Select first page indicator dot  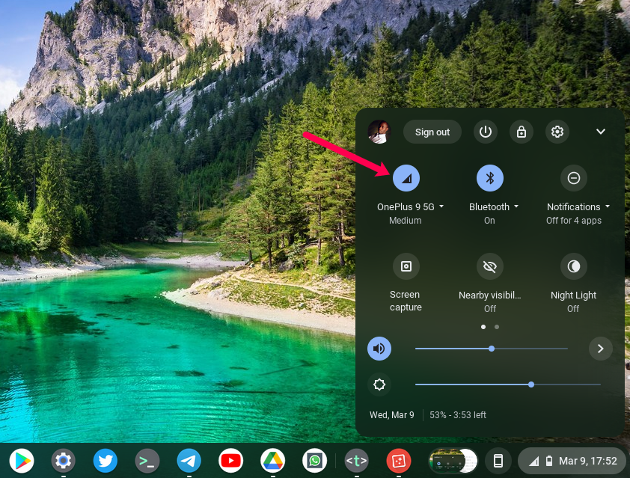pos(483,327)
